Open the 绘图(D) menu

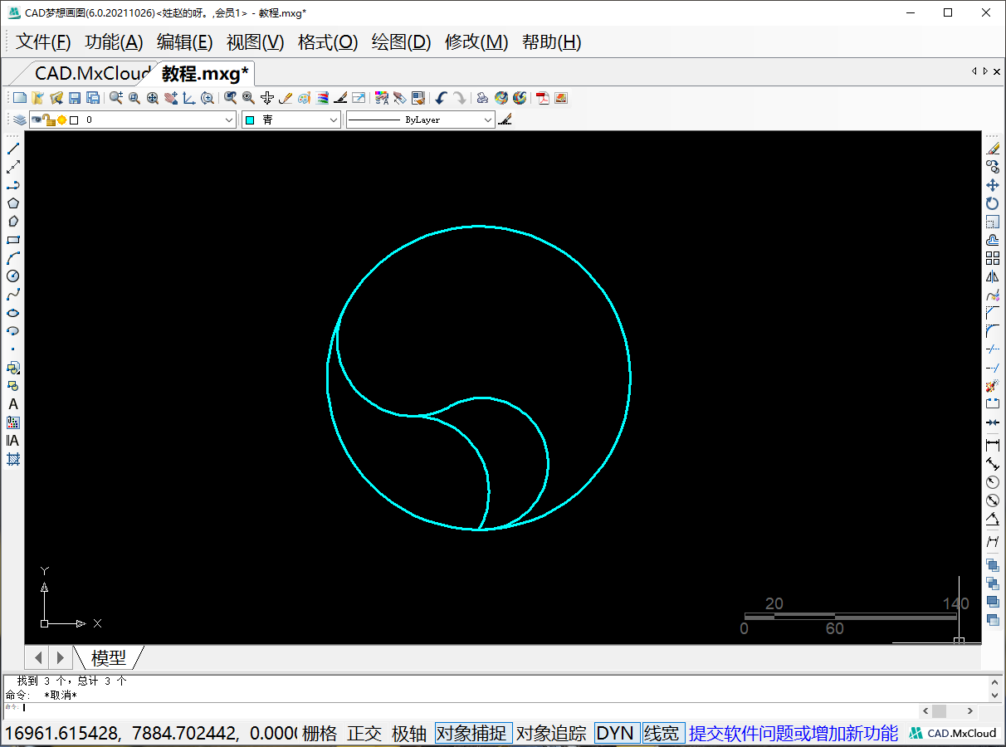[402, 42]
